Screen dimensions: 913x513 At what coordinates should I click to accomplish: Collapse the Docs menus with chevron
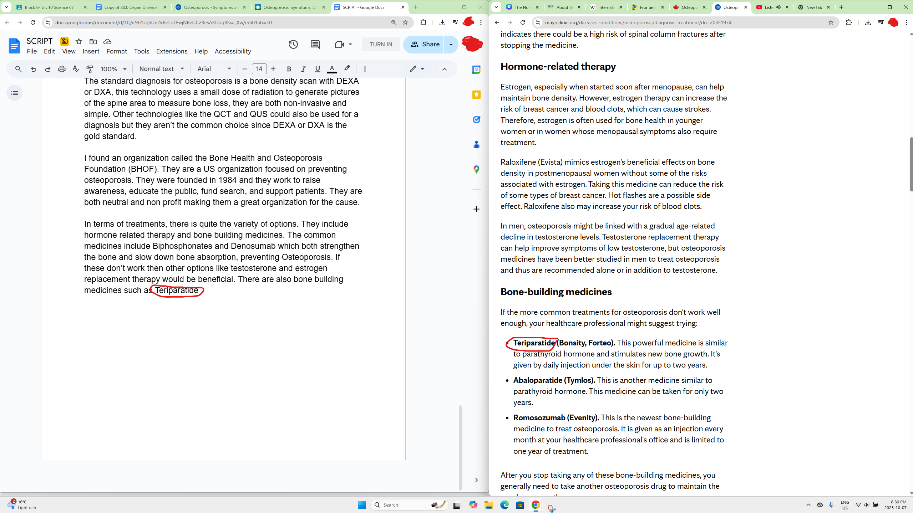(445, 69)
